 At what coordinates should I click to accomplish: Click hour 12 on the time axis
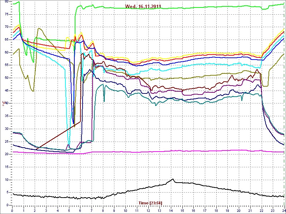click(148, 210)
